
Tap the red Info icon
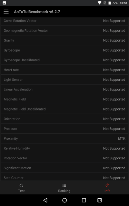point(107,185)
